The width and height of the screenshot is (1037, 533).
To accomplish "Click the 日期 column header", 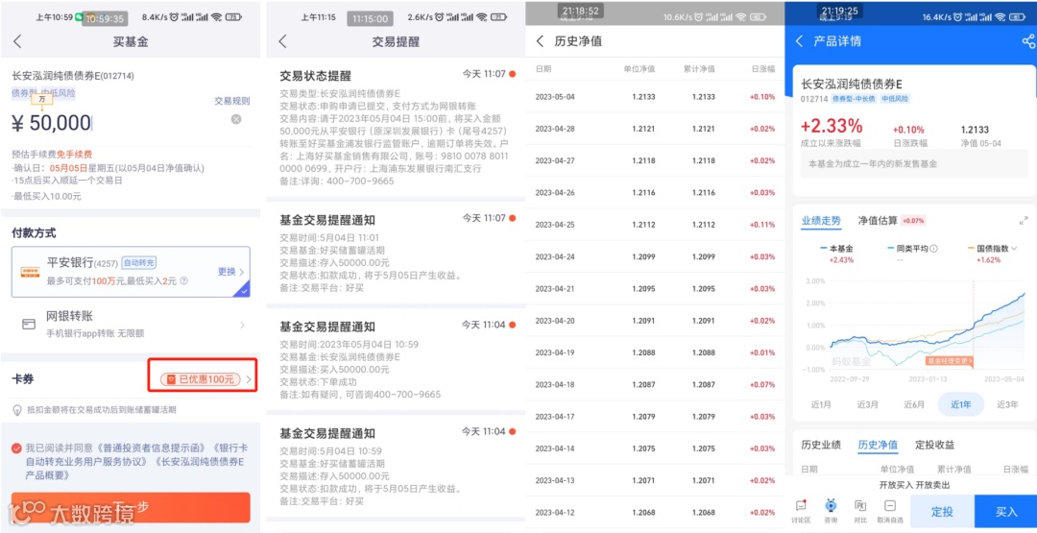I will click(543, 69).
